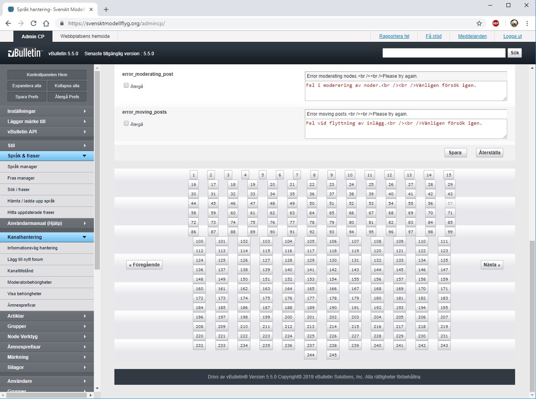Image resolution: width=536 pixels, height=399 pixels.
Task: Click the Rapportera fel link
Action: click(x=394, y=36)
